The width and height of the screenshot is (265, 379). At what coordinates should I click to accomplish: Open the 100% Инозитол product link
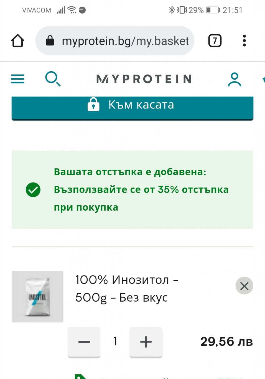126,289
